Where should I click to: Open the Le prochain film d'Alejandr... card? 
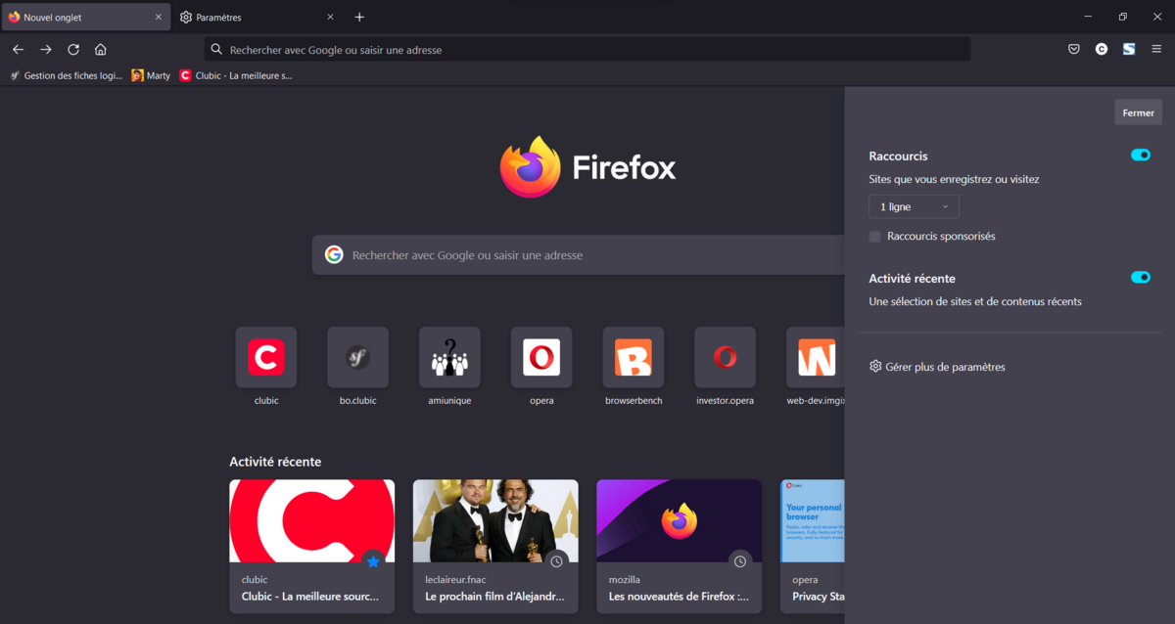pyautogui.click(x=495, y=546)
